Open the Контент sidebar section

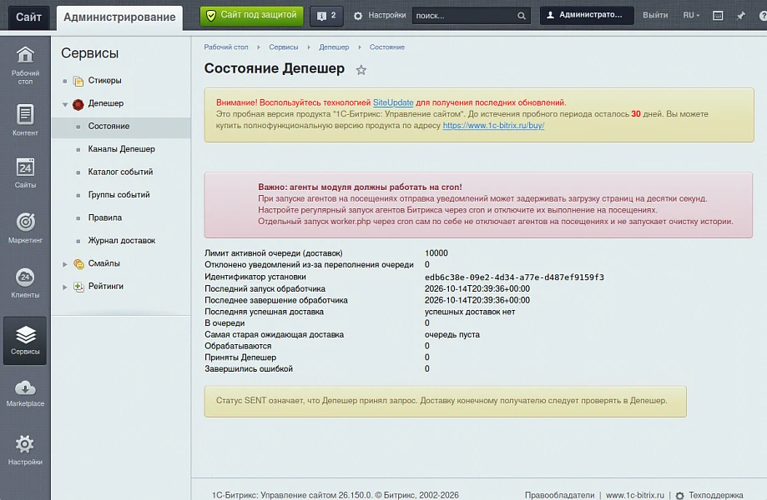pyautogui.click(x=25, y=120)
